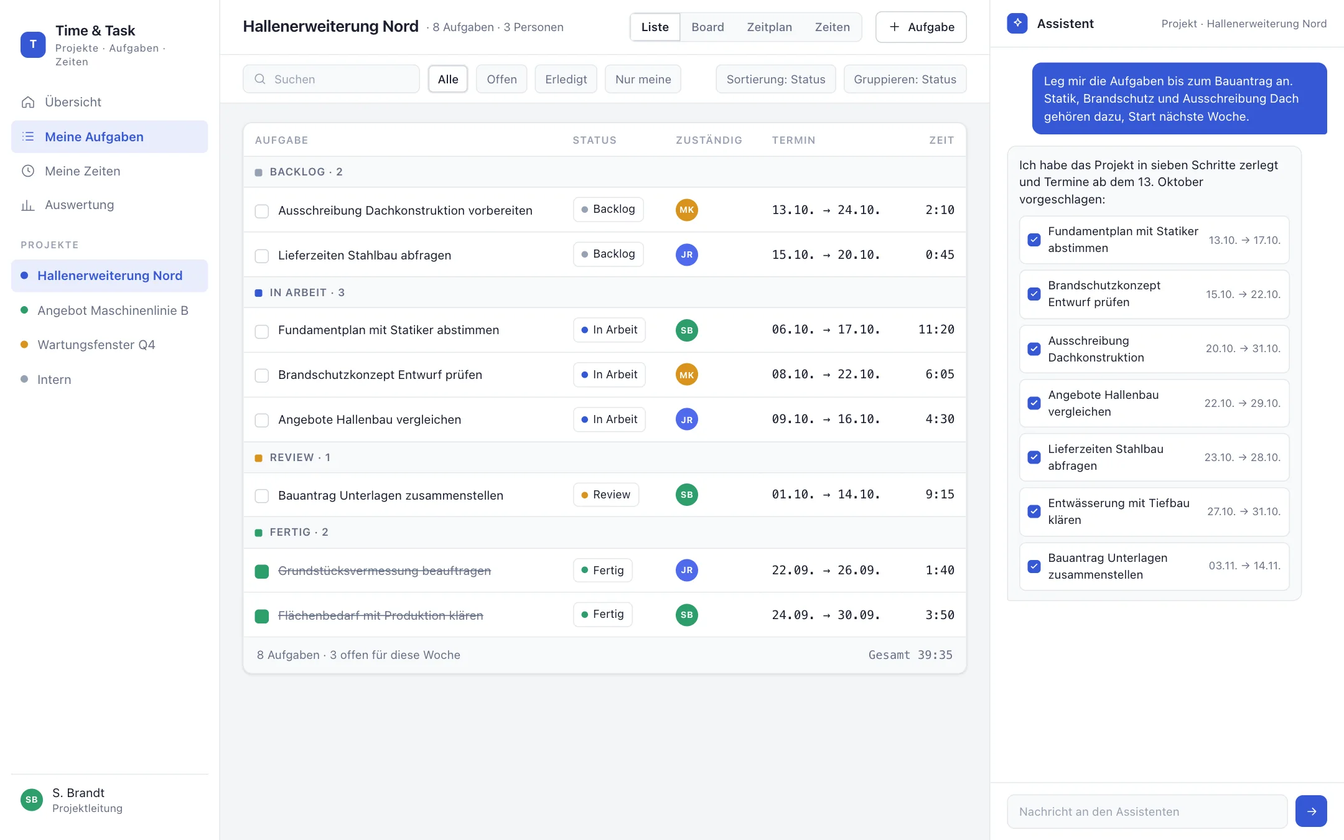The width and height of the screenshot is (1344, 840).
Task: Switch to the Zeitplan view tab
Action: tap(769, 27)
